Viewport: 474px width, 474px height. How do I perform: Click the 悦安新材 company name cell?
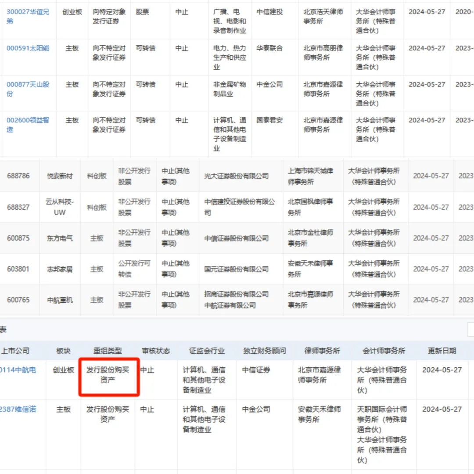[x=60, y=176]
